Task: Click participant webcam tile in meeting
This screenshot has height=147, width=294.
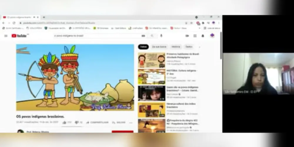Action: tap(258, 73)
